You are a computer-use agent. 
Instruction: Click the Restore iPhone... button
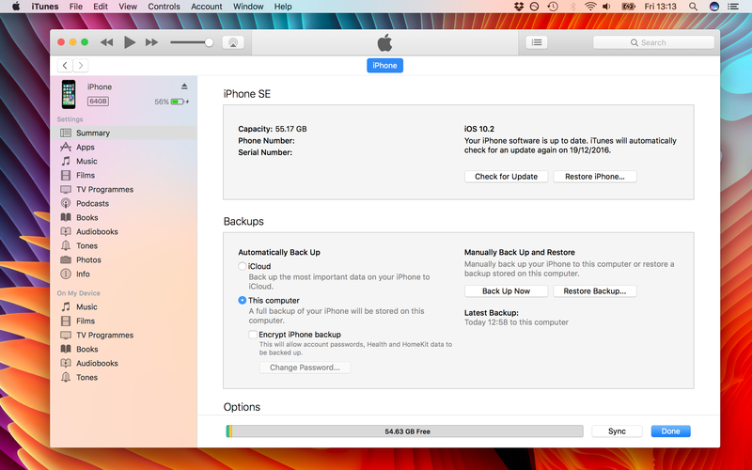595,177
